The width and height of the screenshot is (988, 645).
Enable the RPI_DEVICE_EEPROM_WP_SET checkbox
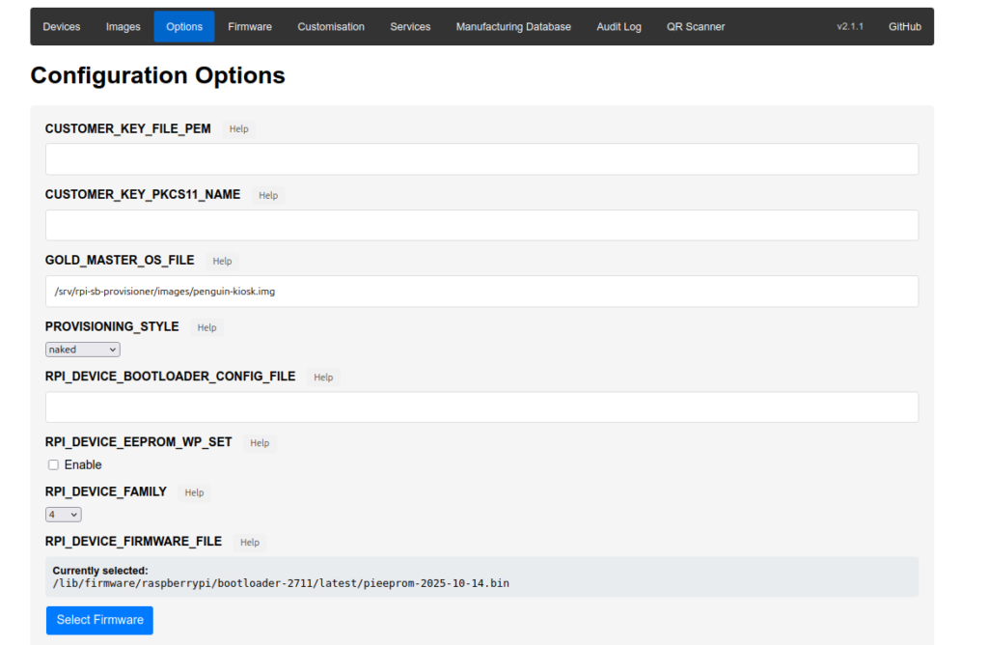[53, 465]
